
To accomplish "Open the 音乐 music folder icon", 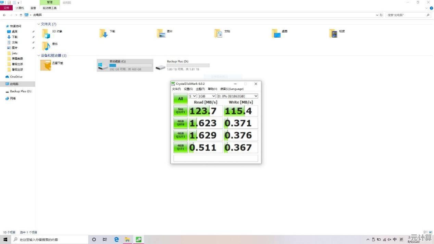I will [x=46, y=46].
